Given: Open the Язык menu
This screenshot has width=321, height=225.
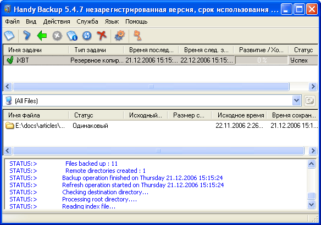Looking at the screenshot, I should (x=112, y=21).
